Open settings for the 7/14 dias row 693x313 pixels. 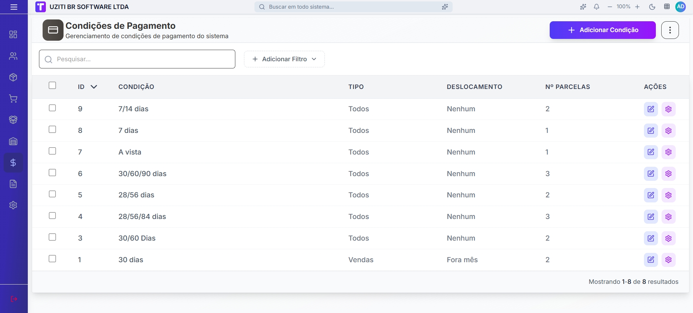[668, 109]
